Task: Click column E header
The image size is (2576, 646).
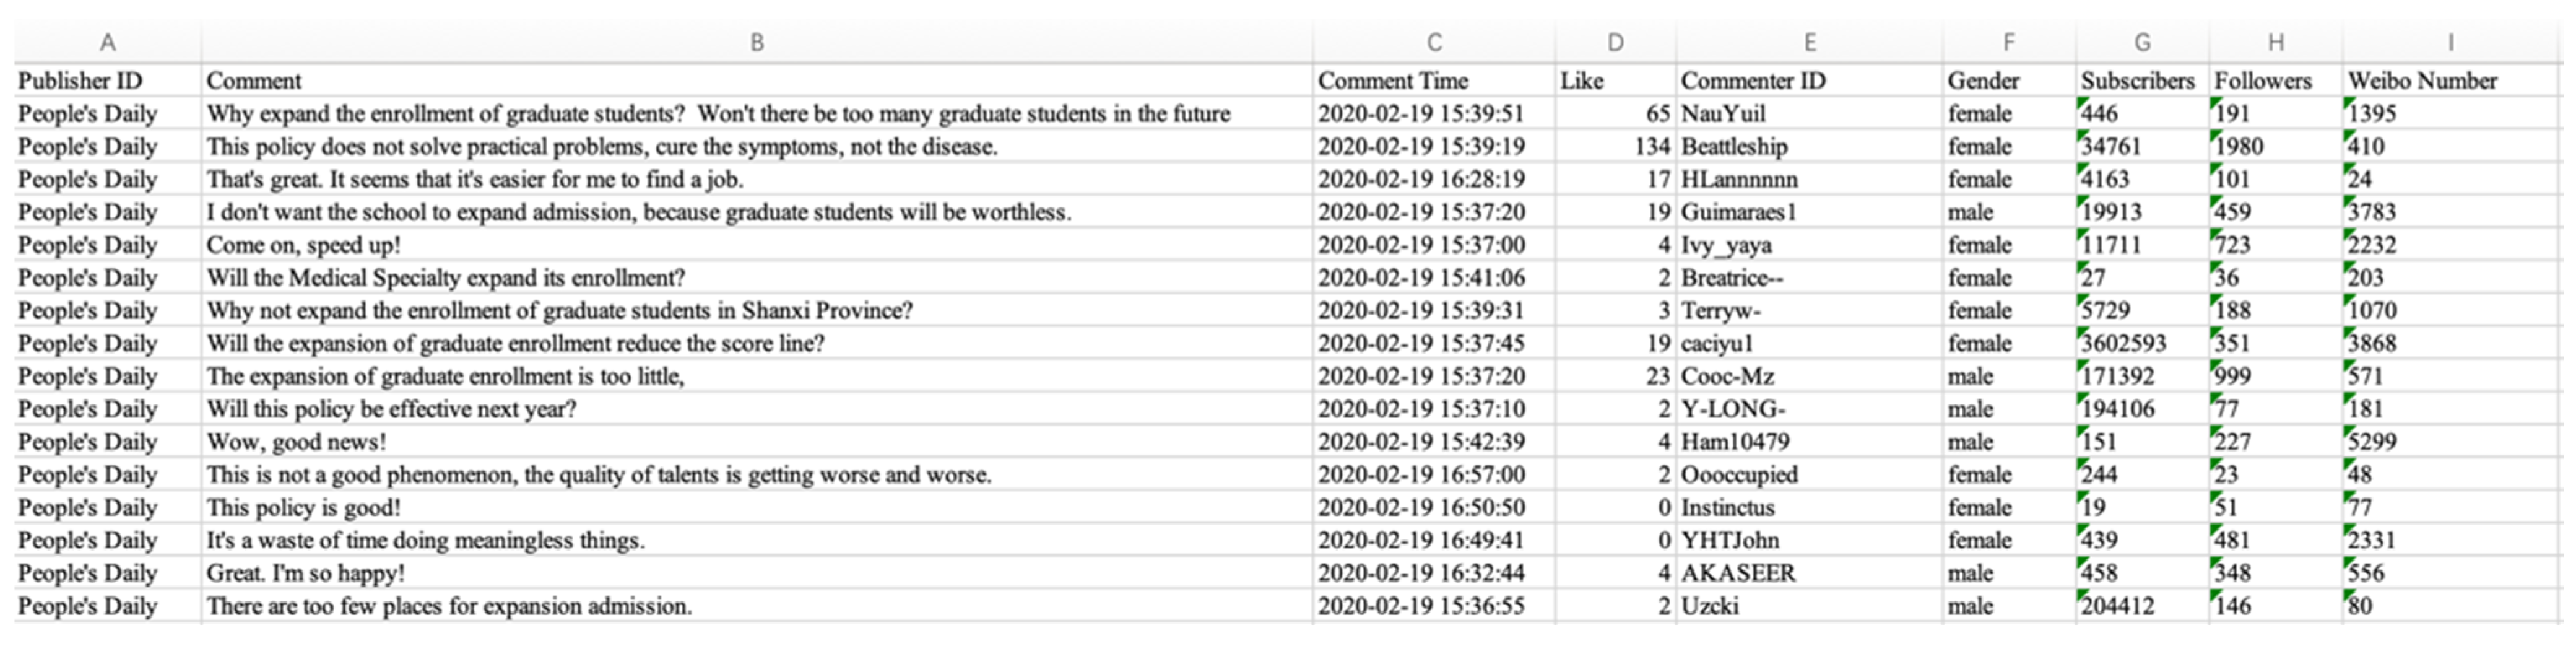Action: pyautogui.click(x=1809, y=42)
